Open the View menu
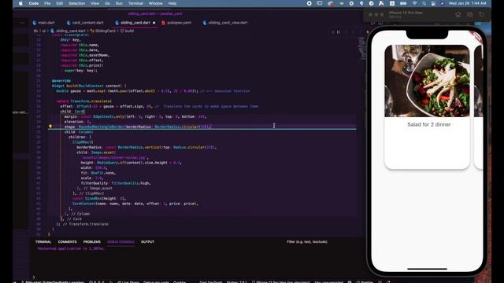 pyautogui.click(x=94, y=3)
